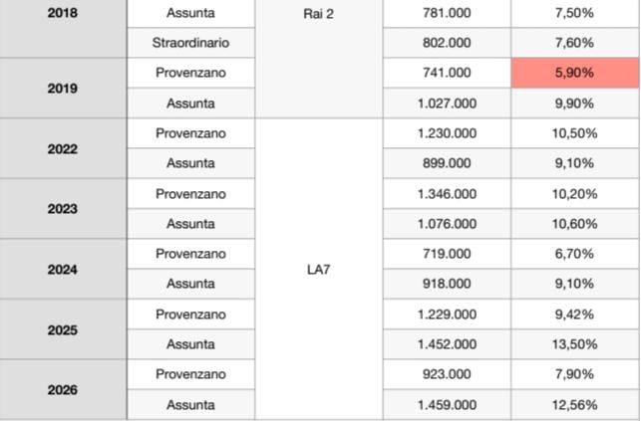Select the 2024 year cell
641x421 pixels.
click(63, 270)
